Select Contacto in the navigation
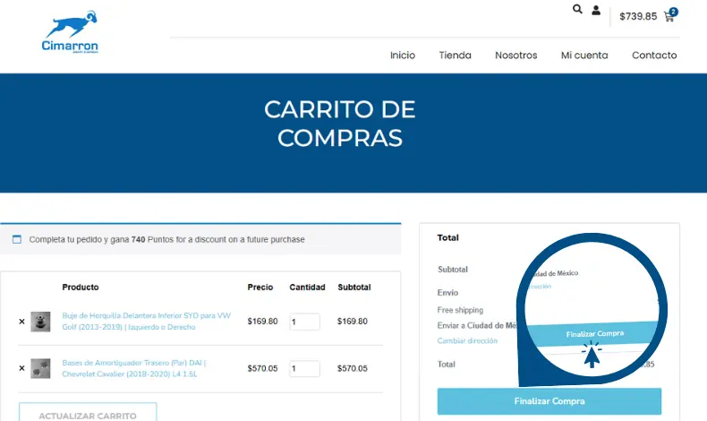 coord(654,56)
